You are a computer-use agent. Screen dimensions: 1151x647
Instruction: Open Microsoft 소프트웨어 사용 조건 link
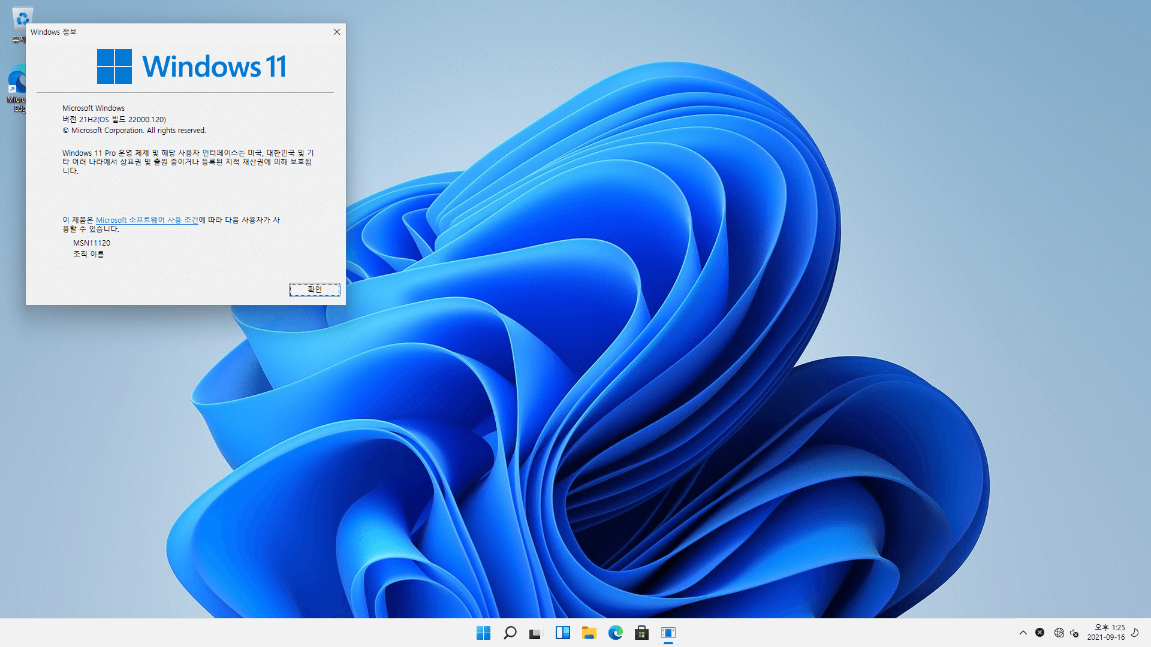[147, 220]
